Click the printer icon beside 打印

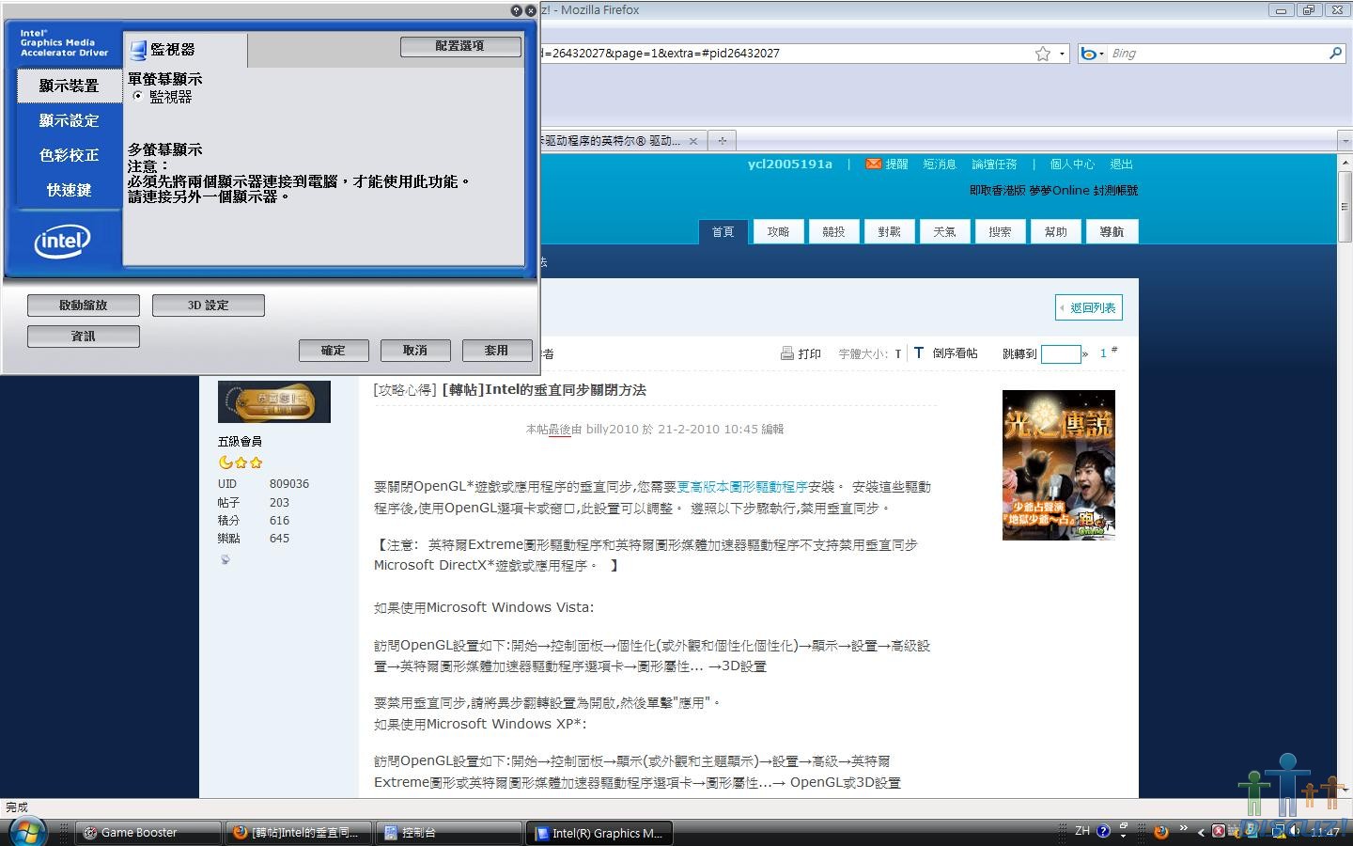tap(786, 353)
